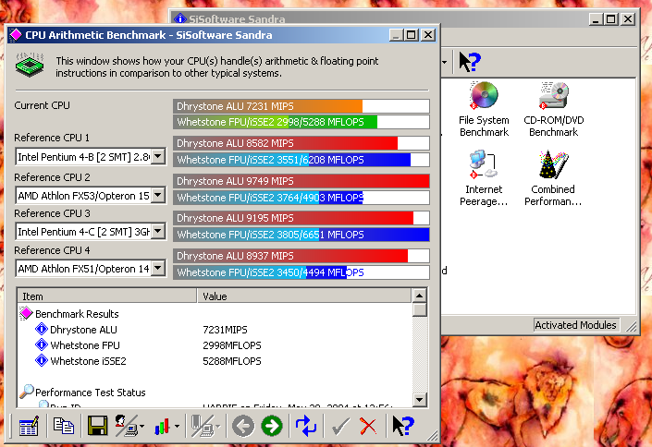Screen dimensions: 652x447
Task: Click Reference CPU 4 Dhrystone 8937 MIPS bar
Action: (301, 256)
